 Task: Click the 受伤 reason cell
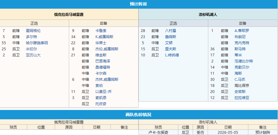point(201,133)
